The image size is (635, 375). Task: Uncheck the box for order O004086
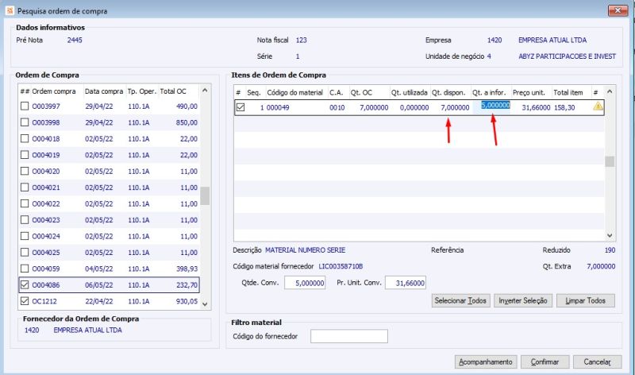click(25, 285)
